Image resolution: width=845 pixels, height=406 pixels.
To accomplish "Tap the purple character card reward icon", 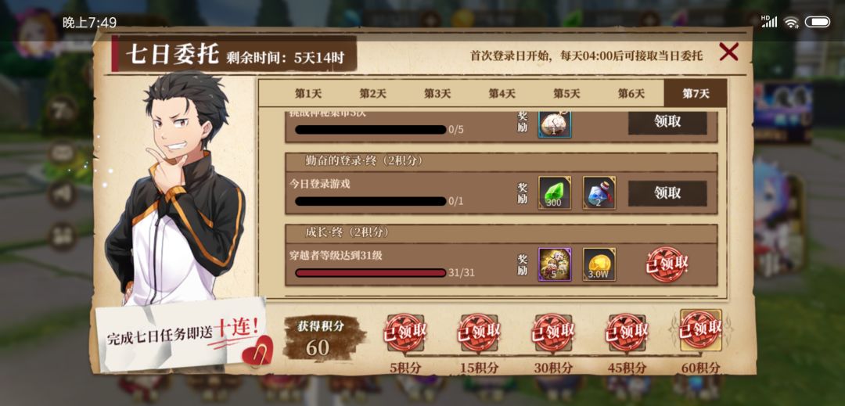I will [x=555, y=264].
